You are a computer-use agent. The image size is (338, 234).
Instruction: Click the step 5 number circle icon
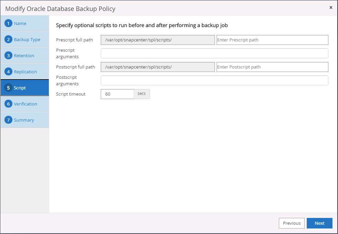(x=8, y=88)
